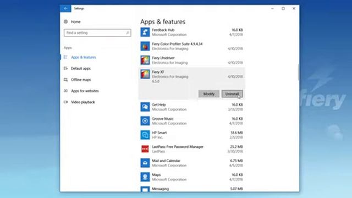Click the 51.6 MB size value
Viewport: 352px width, 198px height.
237,133
